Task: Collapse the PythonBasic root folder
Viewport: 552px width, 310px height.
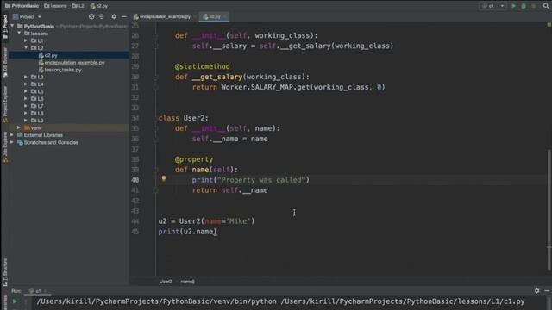Action: [13, 26]
